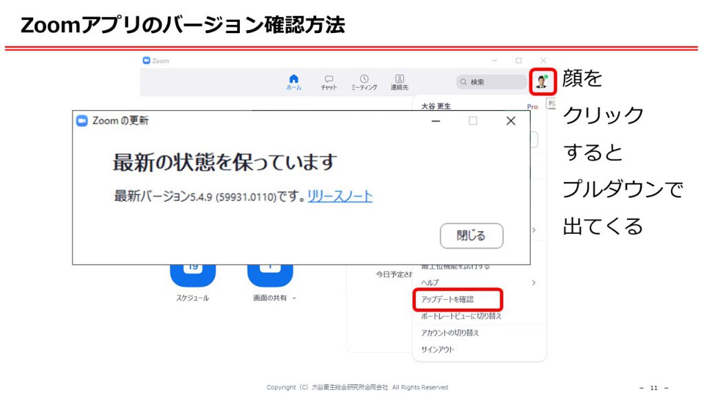
Task: Maximize the Zoom の更新 dialog
Action: (473, 121)
